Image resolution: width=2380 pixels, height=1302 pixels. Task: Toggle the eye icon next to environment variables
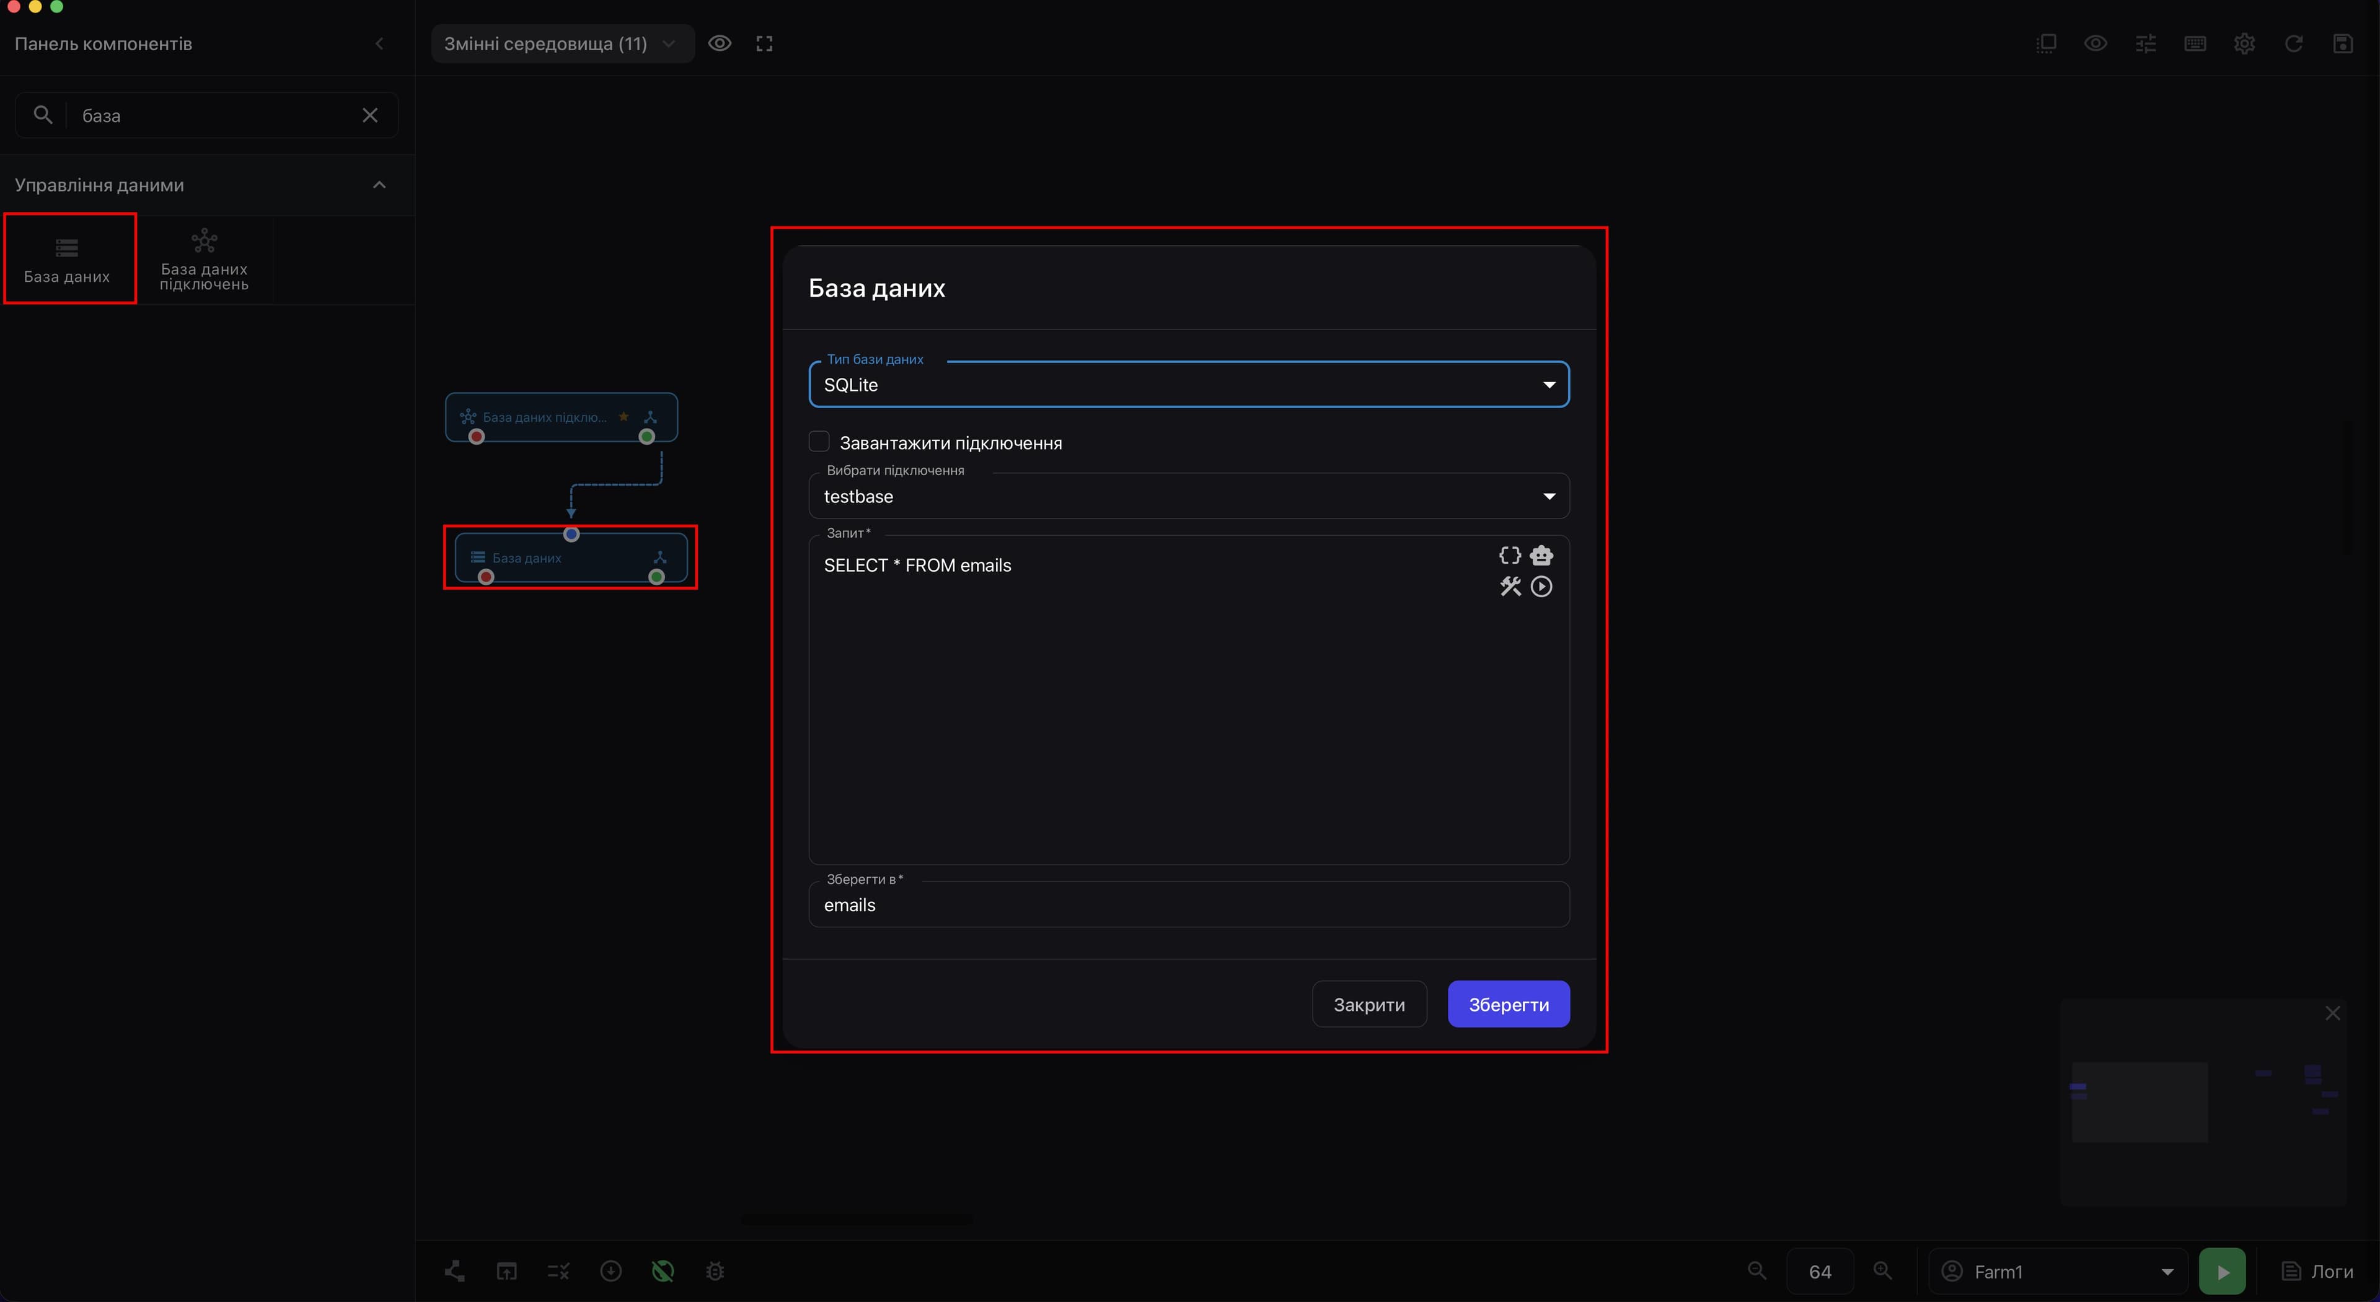point(720,43)
